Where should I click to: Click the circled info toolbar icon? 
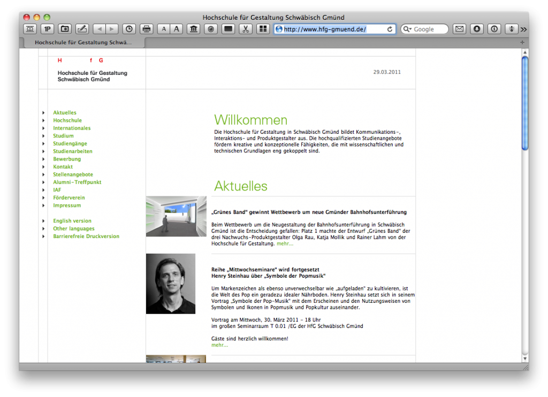(x=494, y=29)
